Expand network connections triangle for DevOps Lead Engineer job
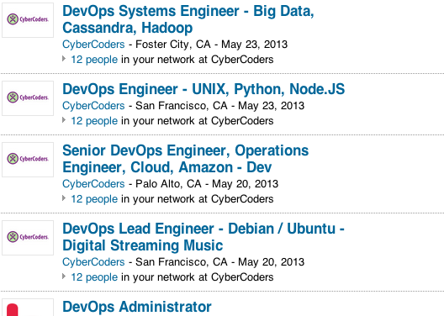 [64, 276]
